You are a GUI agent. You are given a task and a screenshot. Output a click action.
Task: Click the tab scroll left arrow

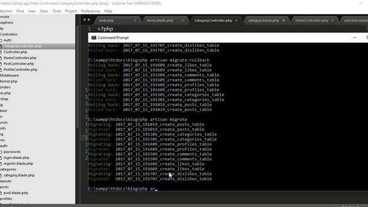(85, 20)
